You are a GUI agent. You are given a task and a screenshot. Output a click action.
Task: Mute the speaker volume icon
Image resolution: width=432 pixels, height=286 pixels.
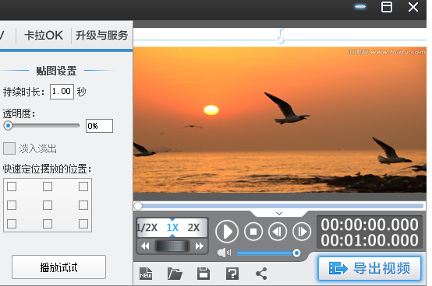(x=224, y=253)
